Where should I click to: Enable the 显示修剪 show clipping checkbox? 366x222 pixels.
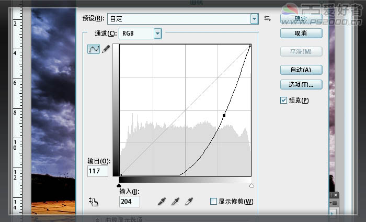coord(213,201)
